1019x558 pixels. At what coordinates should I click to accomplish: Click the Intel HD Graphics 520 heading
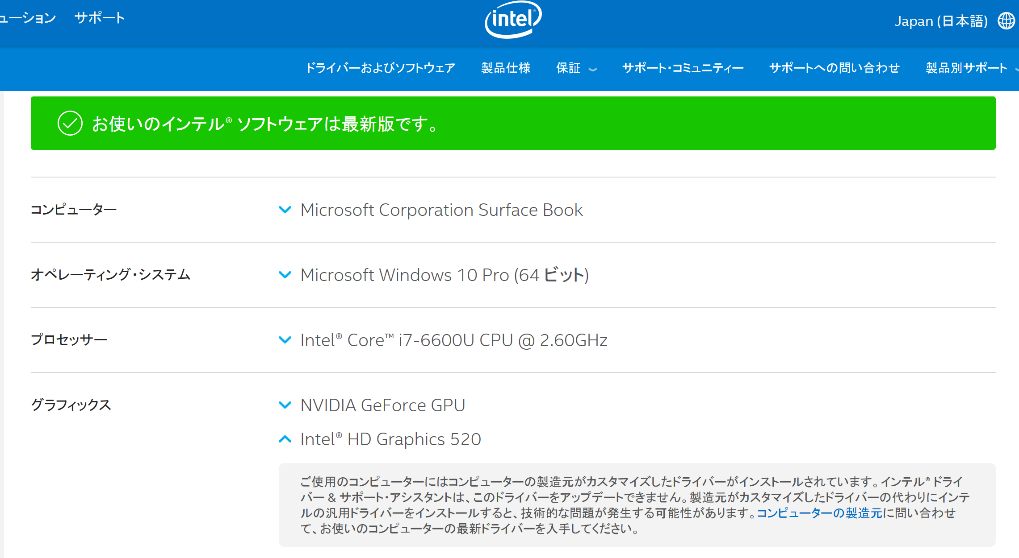(391, 439)
